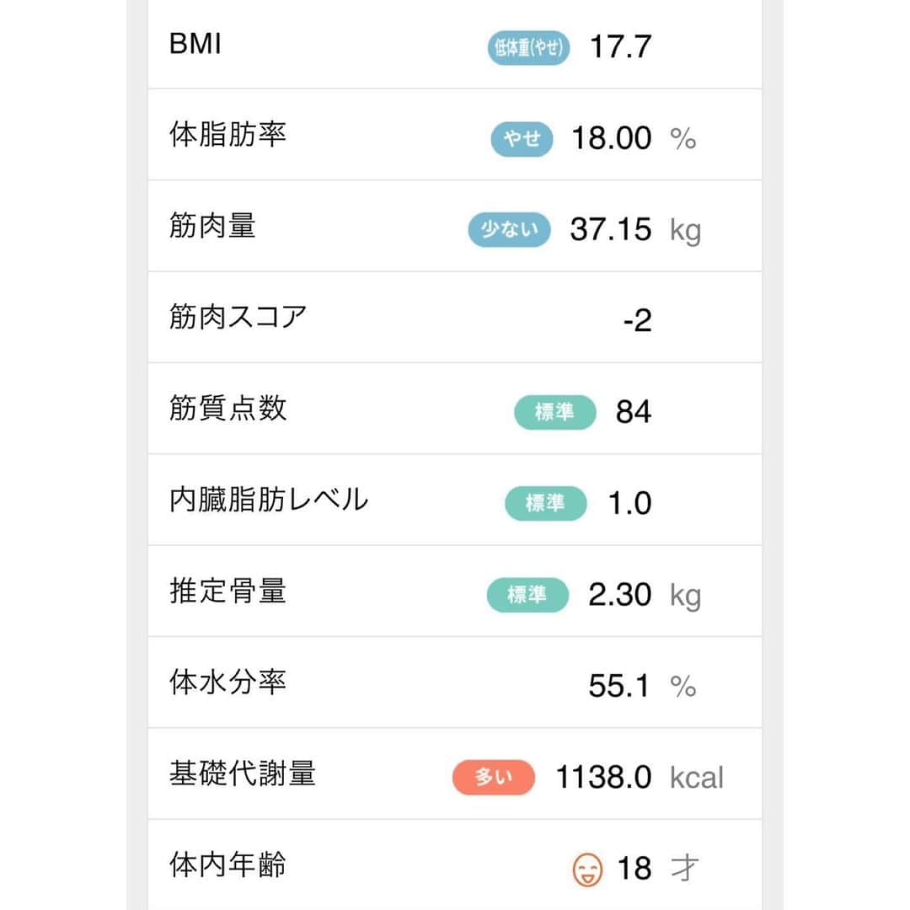Tap the 基礎代謝量 row label

[243, 773]
